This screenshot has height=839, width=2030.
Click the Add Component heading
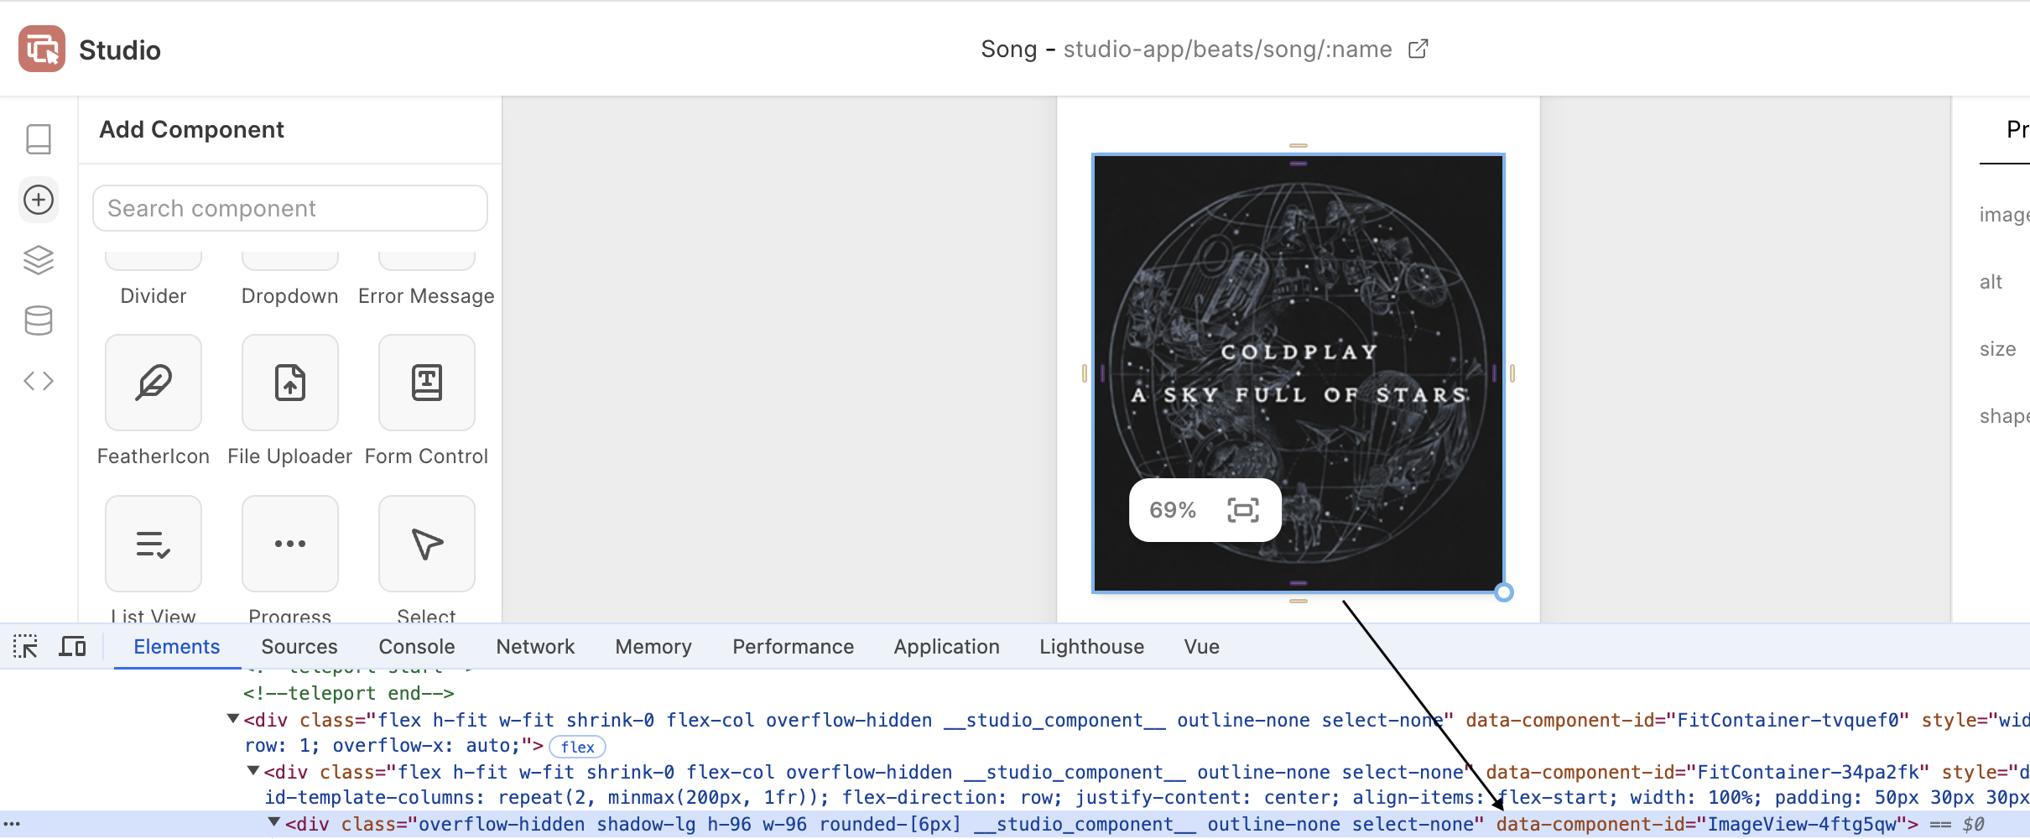[x=192, y=130]
